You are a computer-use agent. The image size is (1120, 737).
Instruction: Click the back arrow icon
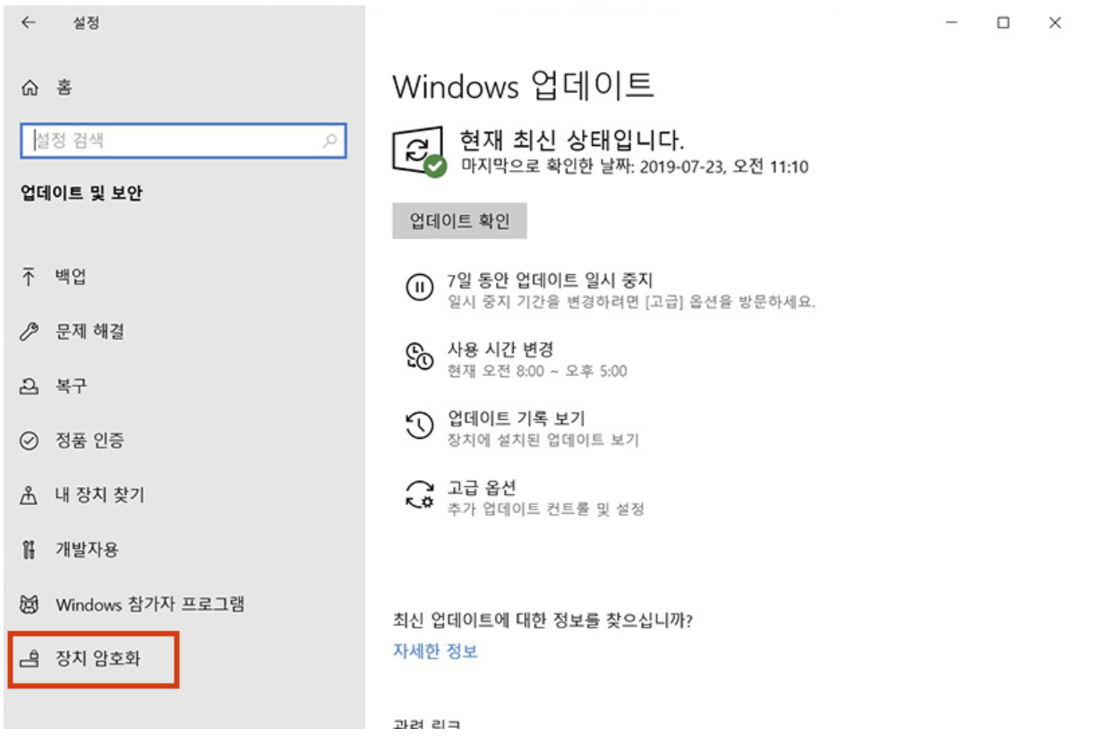click(x=29, y=23)
